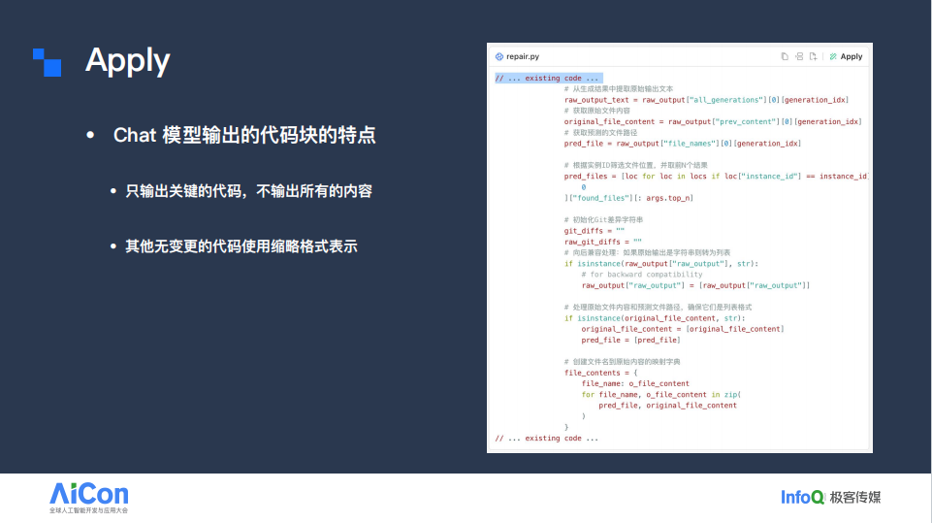Click the 'if isinstance(original_file_content, str):' line
932x523 pixels.
655,318
